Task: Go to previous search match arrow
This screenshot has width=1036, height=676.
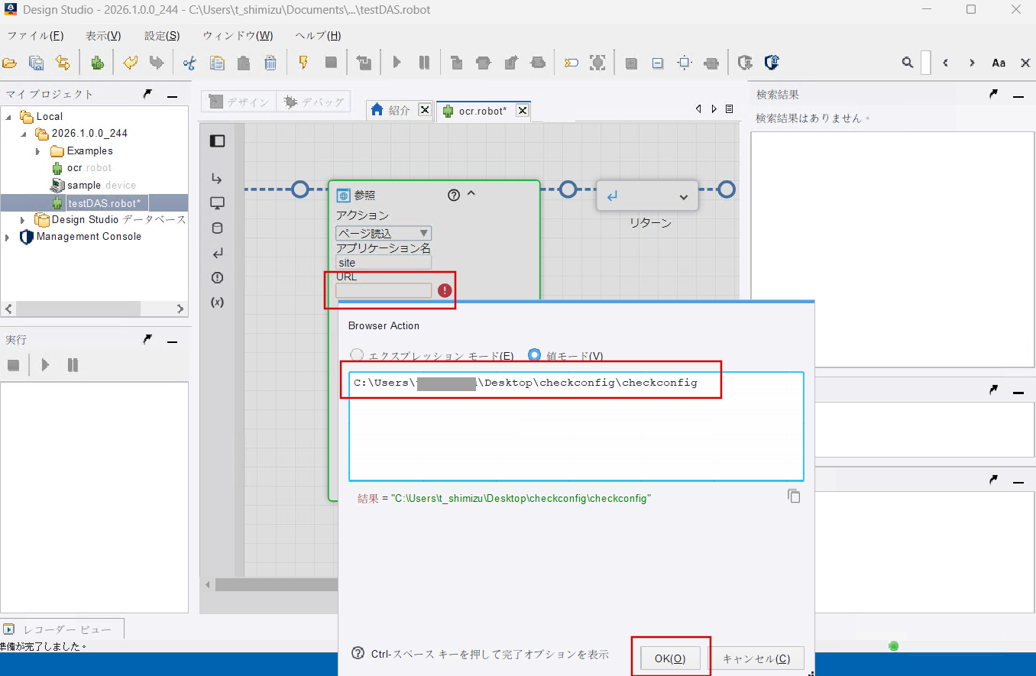Action: point(946,63)
